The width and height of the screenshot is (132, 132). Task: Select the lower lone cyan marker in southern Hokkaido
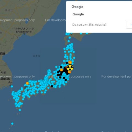tap(69, 41)
